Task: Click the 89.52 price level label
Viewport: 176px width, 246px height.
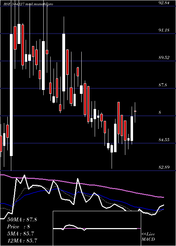Action: pyautogui.click(x=164, y=57)
